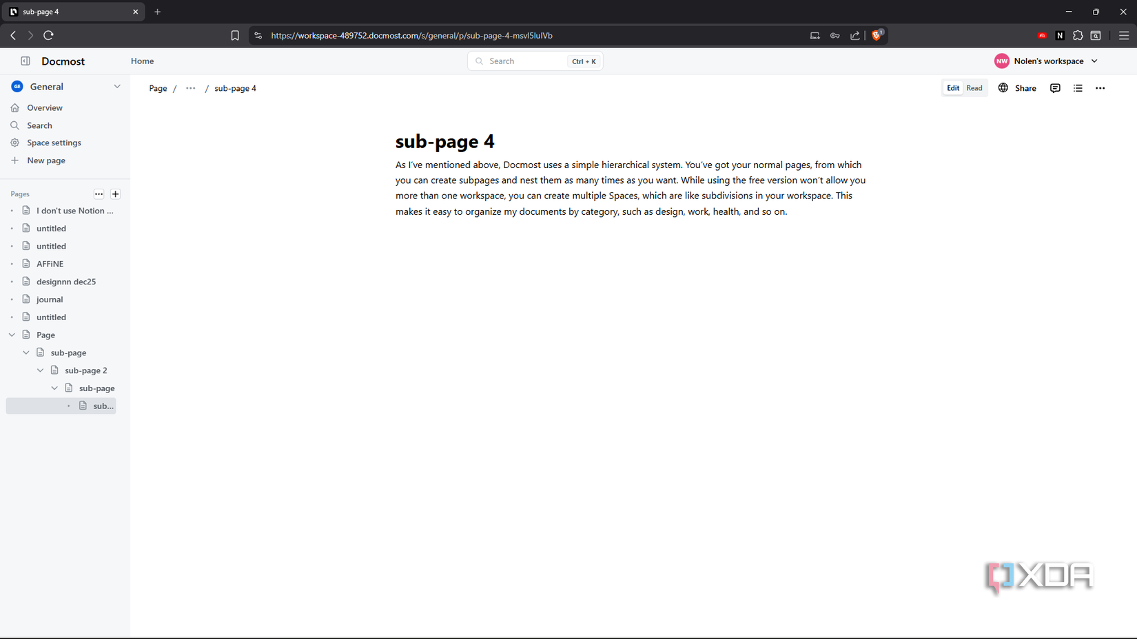Click the plus icon beside Pages header
The width and height of the screenshot is (1137, 639).
pos(115,193)
